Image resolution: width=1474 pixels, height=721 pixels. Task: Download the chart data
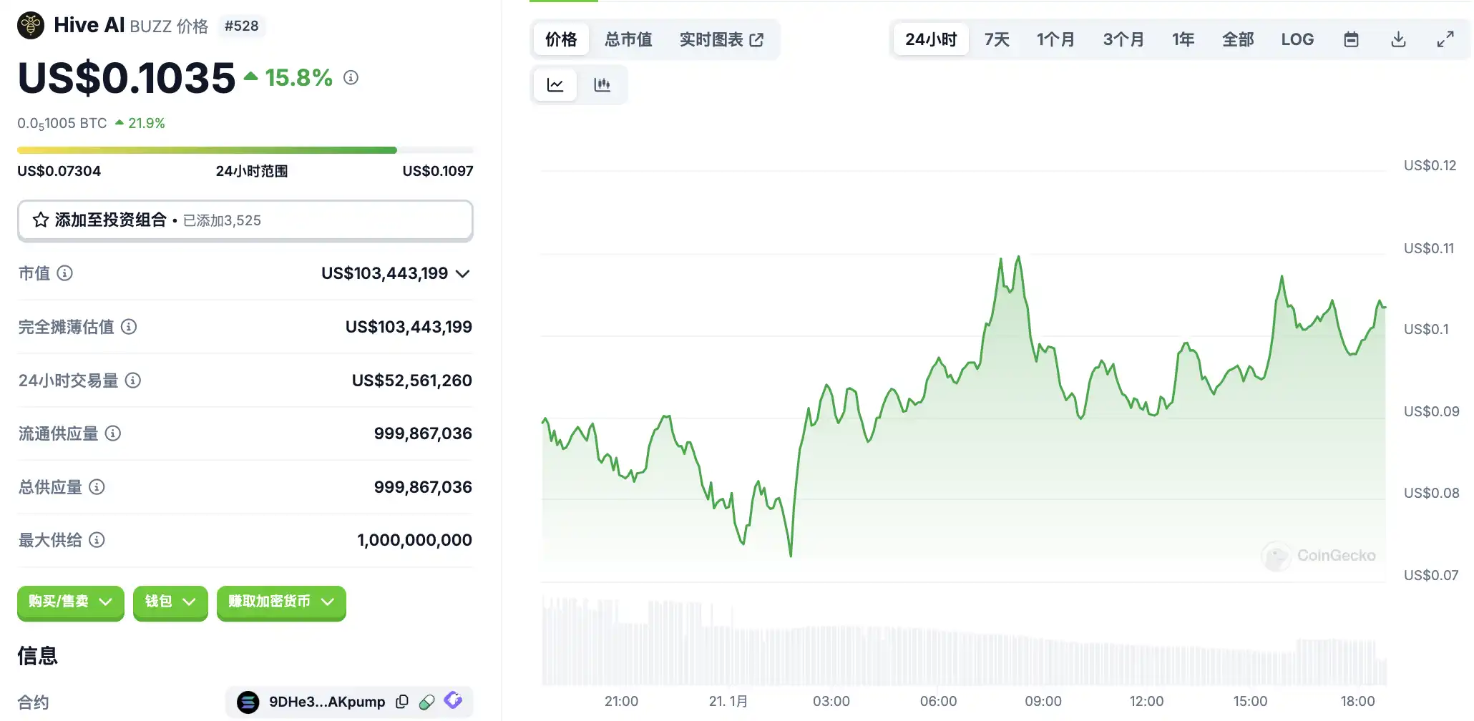1397,39
